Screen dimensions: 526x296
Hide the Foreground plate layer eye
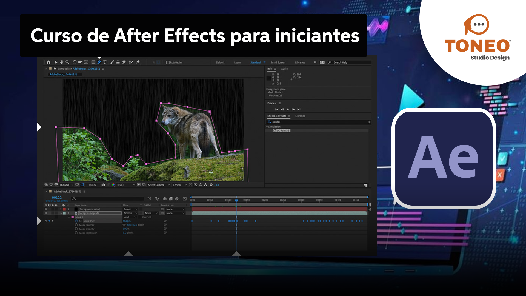pos(46,213)
